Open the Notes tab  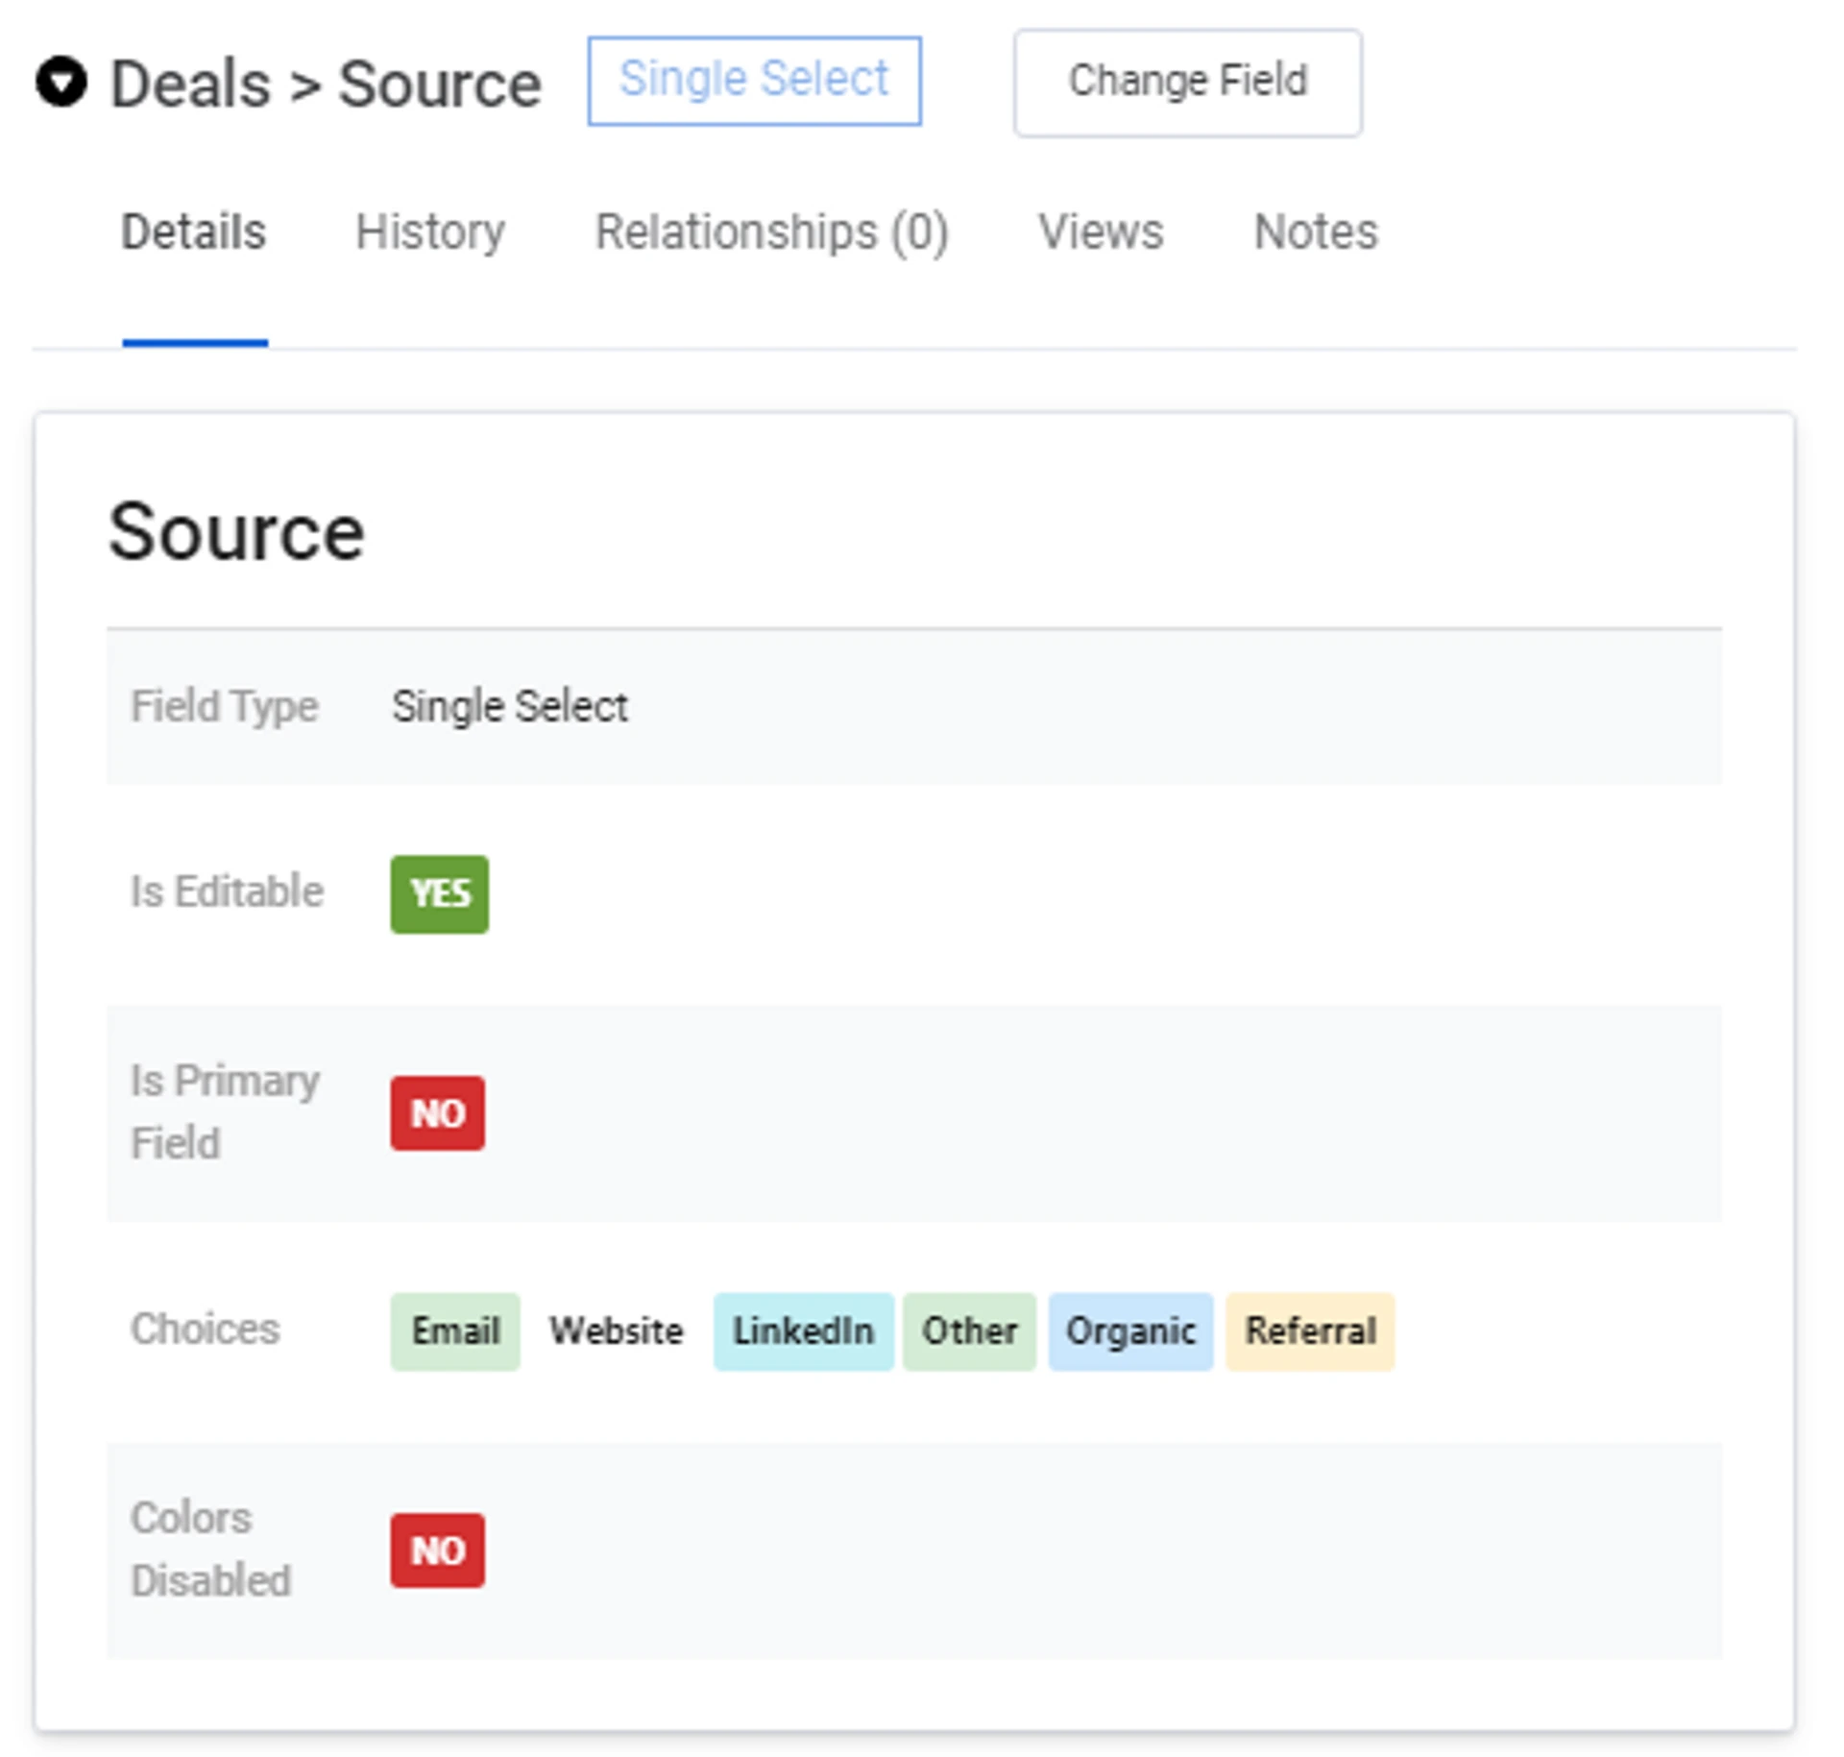click(1315, 232)
